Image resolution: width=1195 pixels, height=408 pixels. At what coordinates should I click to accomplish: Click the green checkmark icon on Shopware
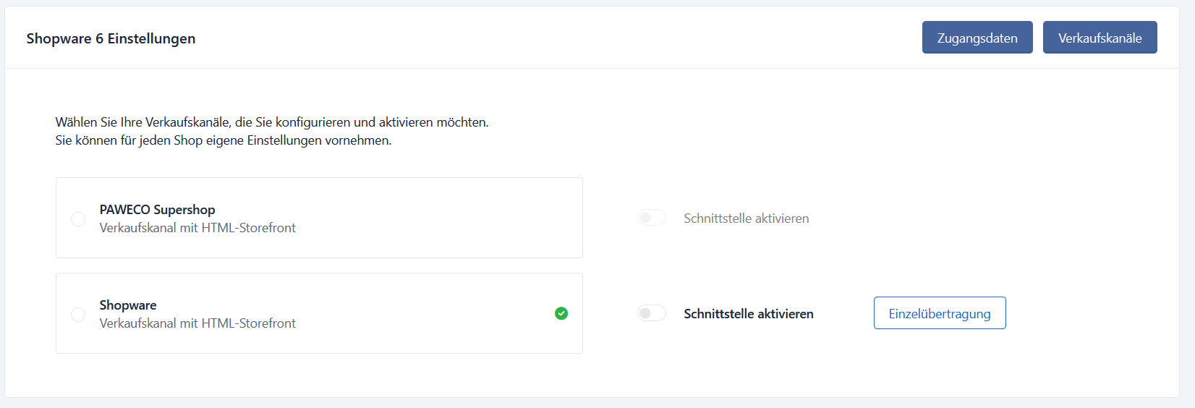[561, 313]
